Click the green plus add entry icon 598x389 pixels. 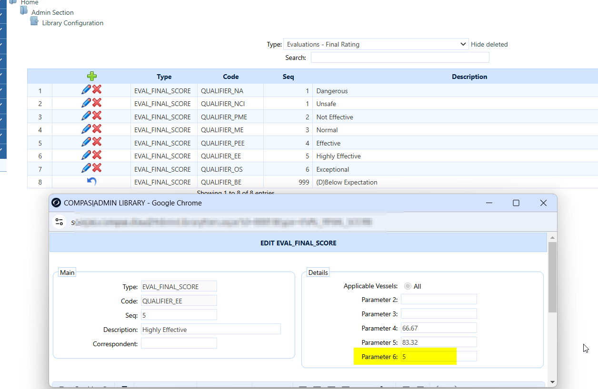point(92,76)
